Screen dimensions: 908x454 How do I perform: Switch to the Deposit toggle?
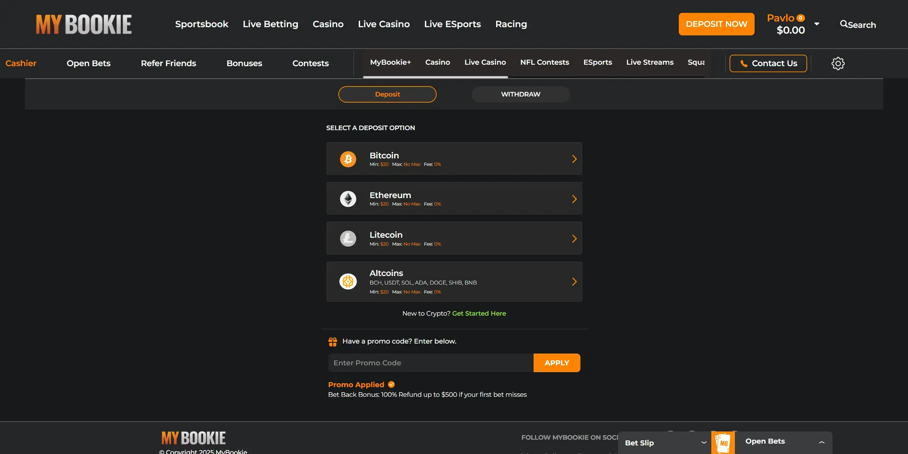[387, 94]
